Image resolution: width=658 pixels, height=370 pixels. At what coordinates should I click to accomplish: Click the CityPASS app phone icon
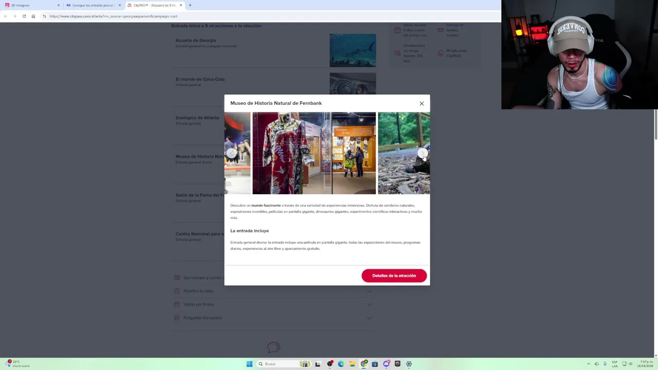[441, 53]
